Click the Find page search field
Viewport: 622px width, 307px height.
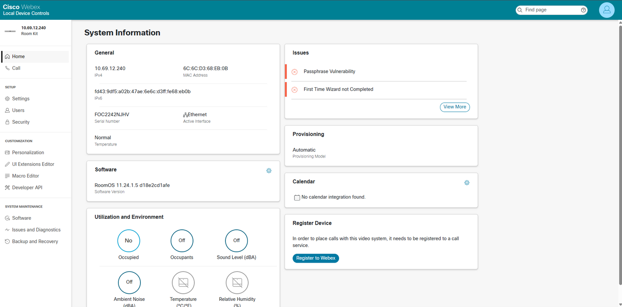click(551, 10)
